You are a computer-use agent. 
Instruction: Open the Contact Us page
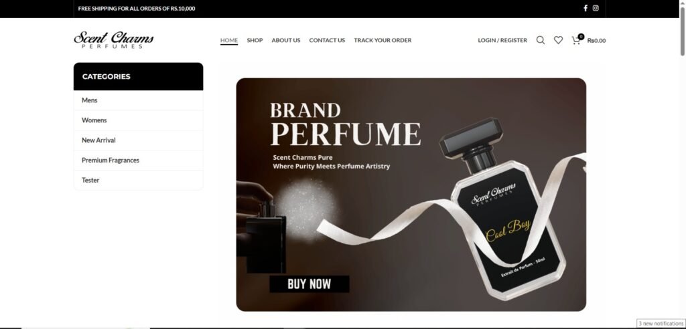pyautogui.click(x=327, y=40)
